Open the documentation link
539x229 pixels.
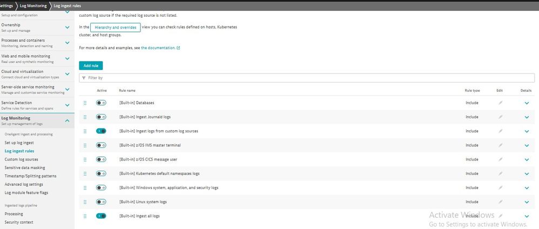[x=158, y=48]
